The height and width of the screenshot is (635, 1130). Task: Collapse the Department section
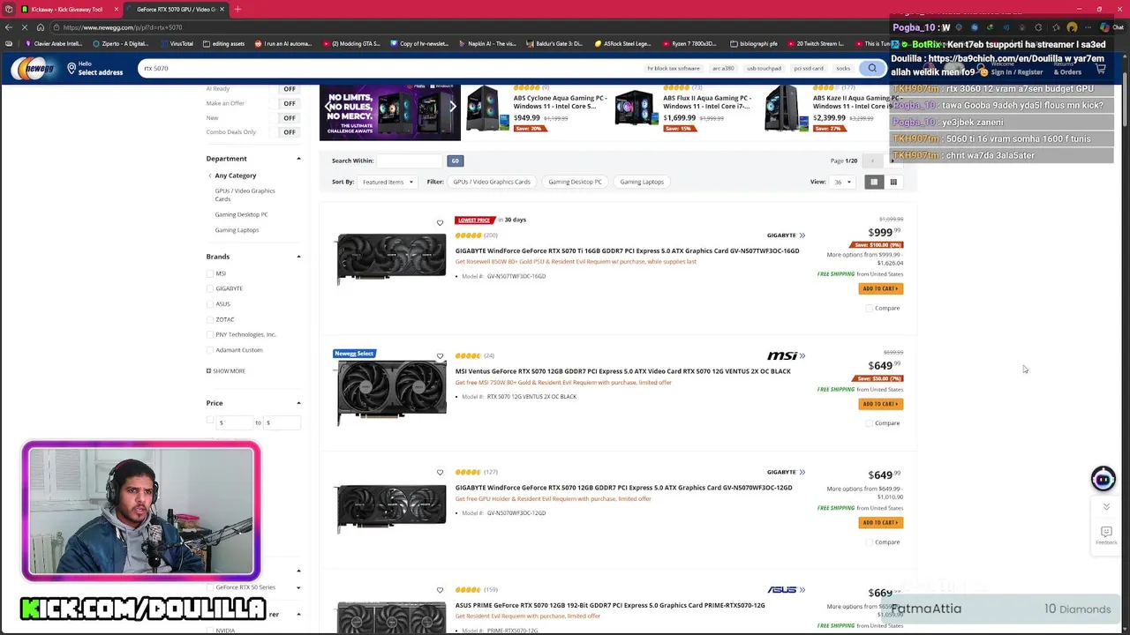coord(298,159)
